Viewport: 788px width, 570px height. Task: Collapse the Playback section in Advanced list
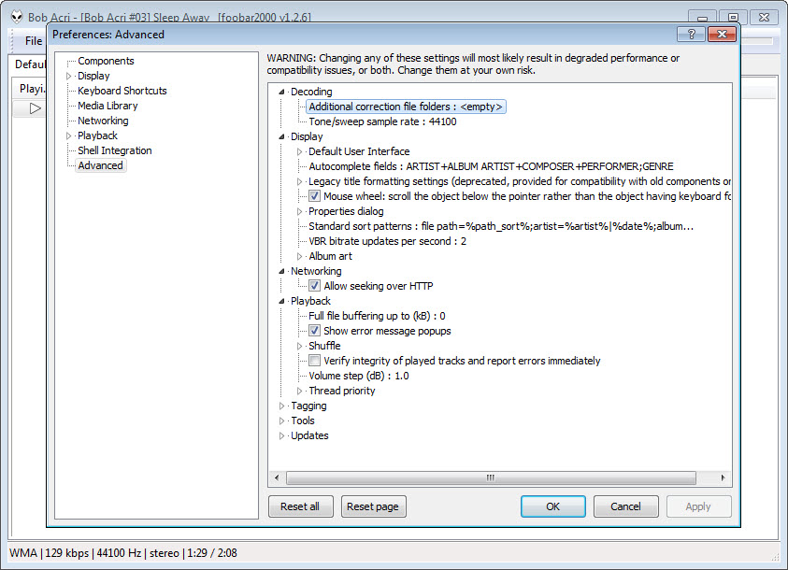(282, 301)
